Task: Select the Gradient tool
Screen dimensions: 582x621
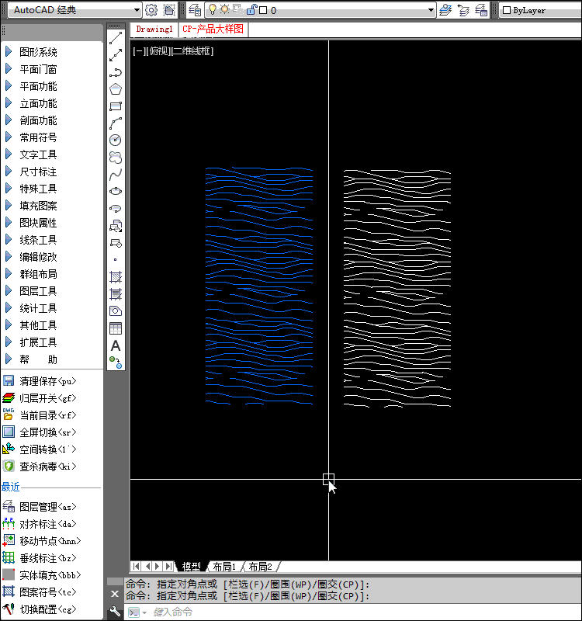Action: (x=116, y=294)
